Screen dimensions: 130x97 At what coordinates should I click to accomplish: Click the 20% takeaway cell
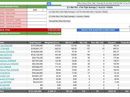pos(35,10)
